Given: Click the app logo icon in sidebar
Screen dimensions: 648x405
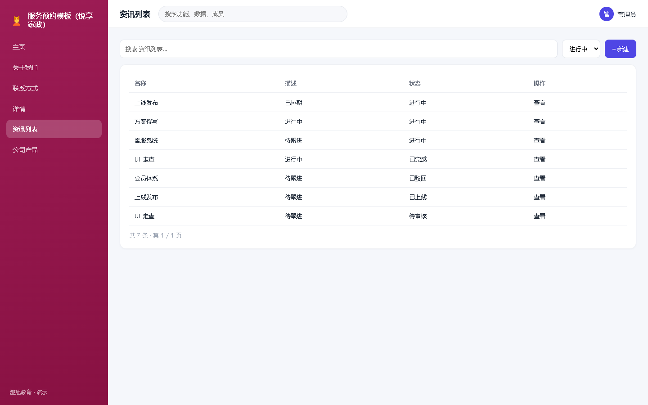Looking at the screenshot, I should 17,20.
